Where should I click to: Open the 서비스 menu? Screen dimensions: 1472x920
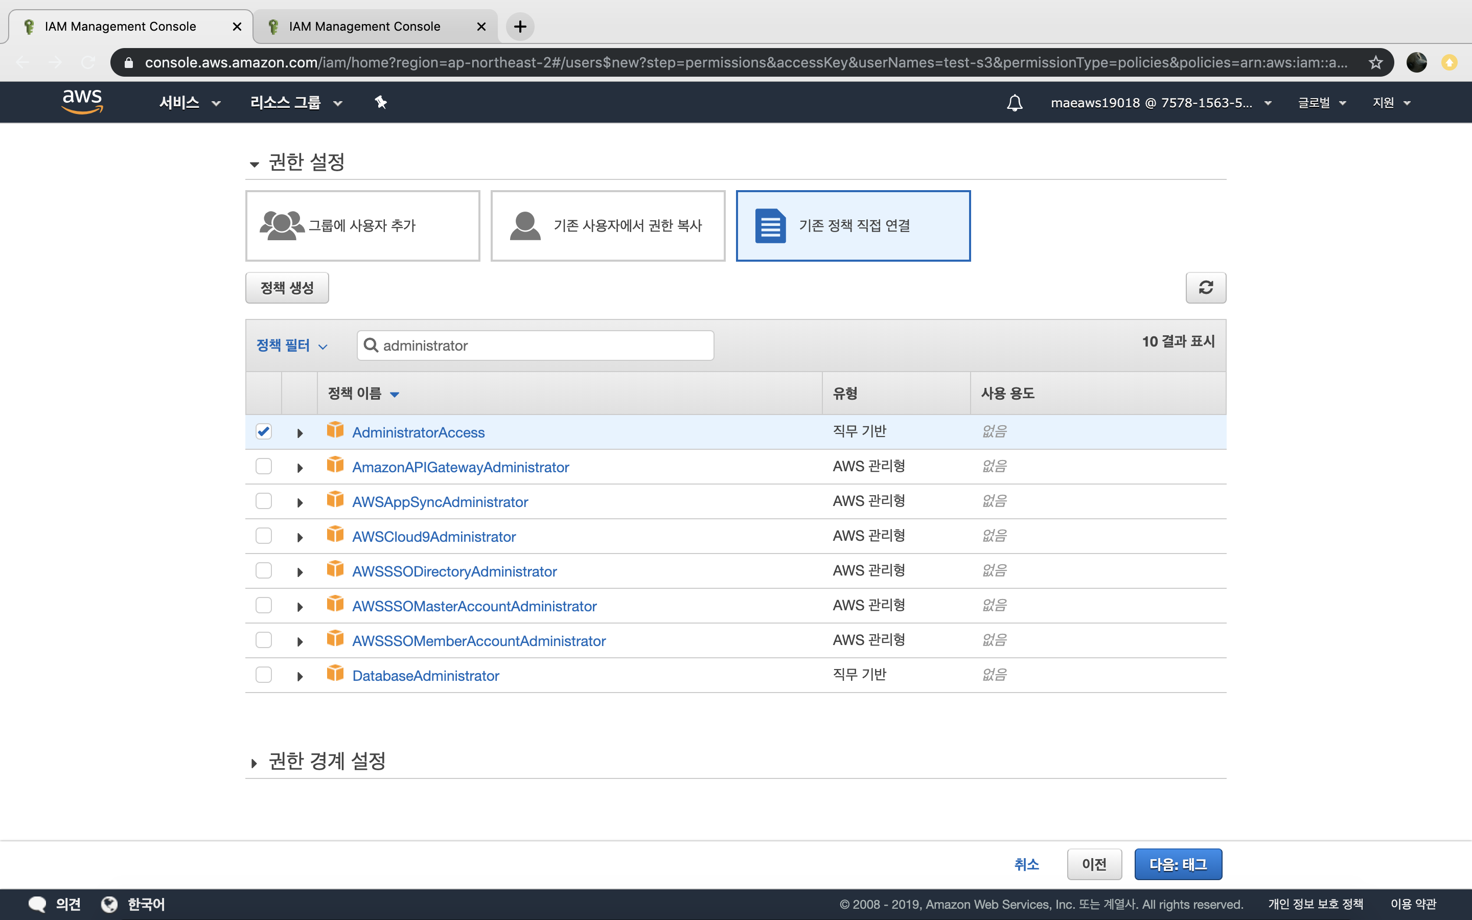click(189, 102)
